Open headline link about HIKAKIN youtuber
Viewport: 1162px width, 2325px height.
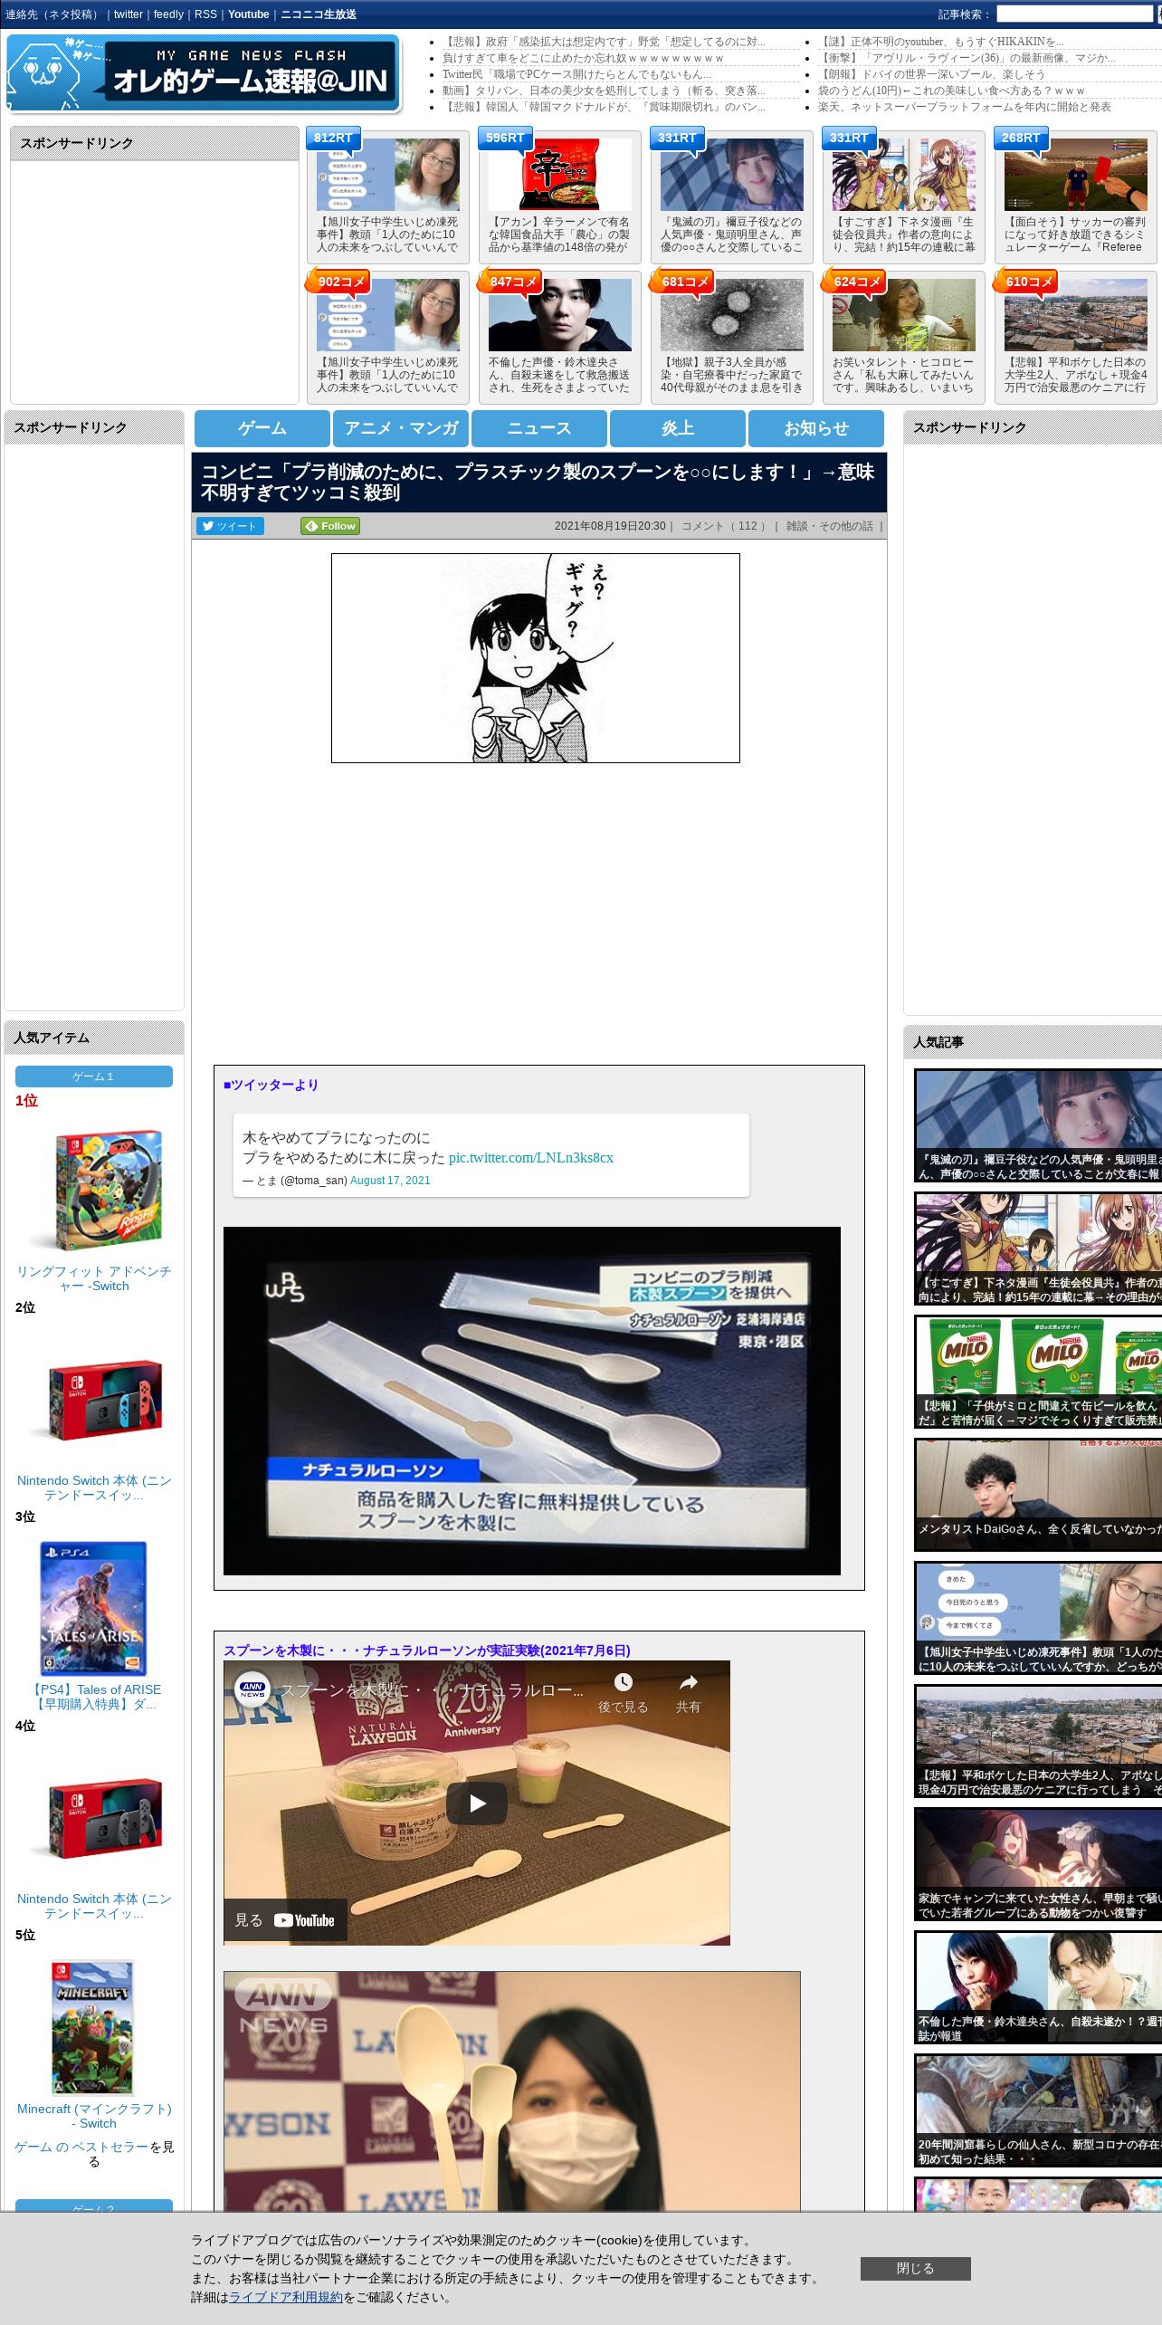pos(941,42)
